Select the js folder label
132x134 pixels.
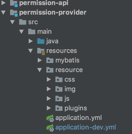pyautogui.click(x=67, y=99)
